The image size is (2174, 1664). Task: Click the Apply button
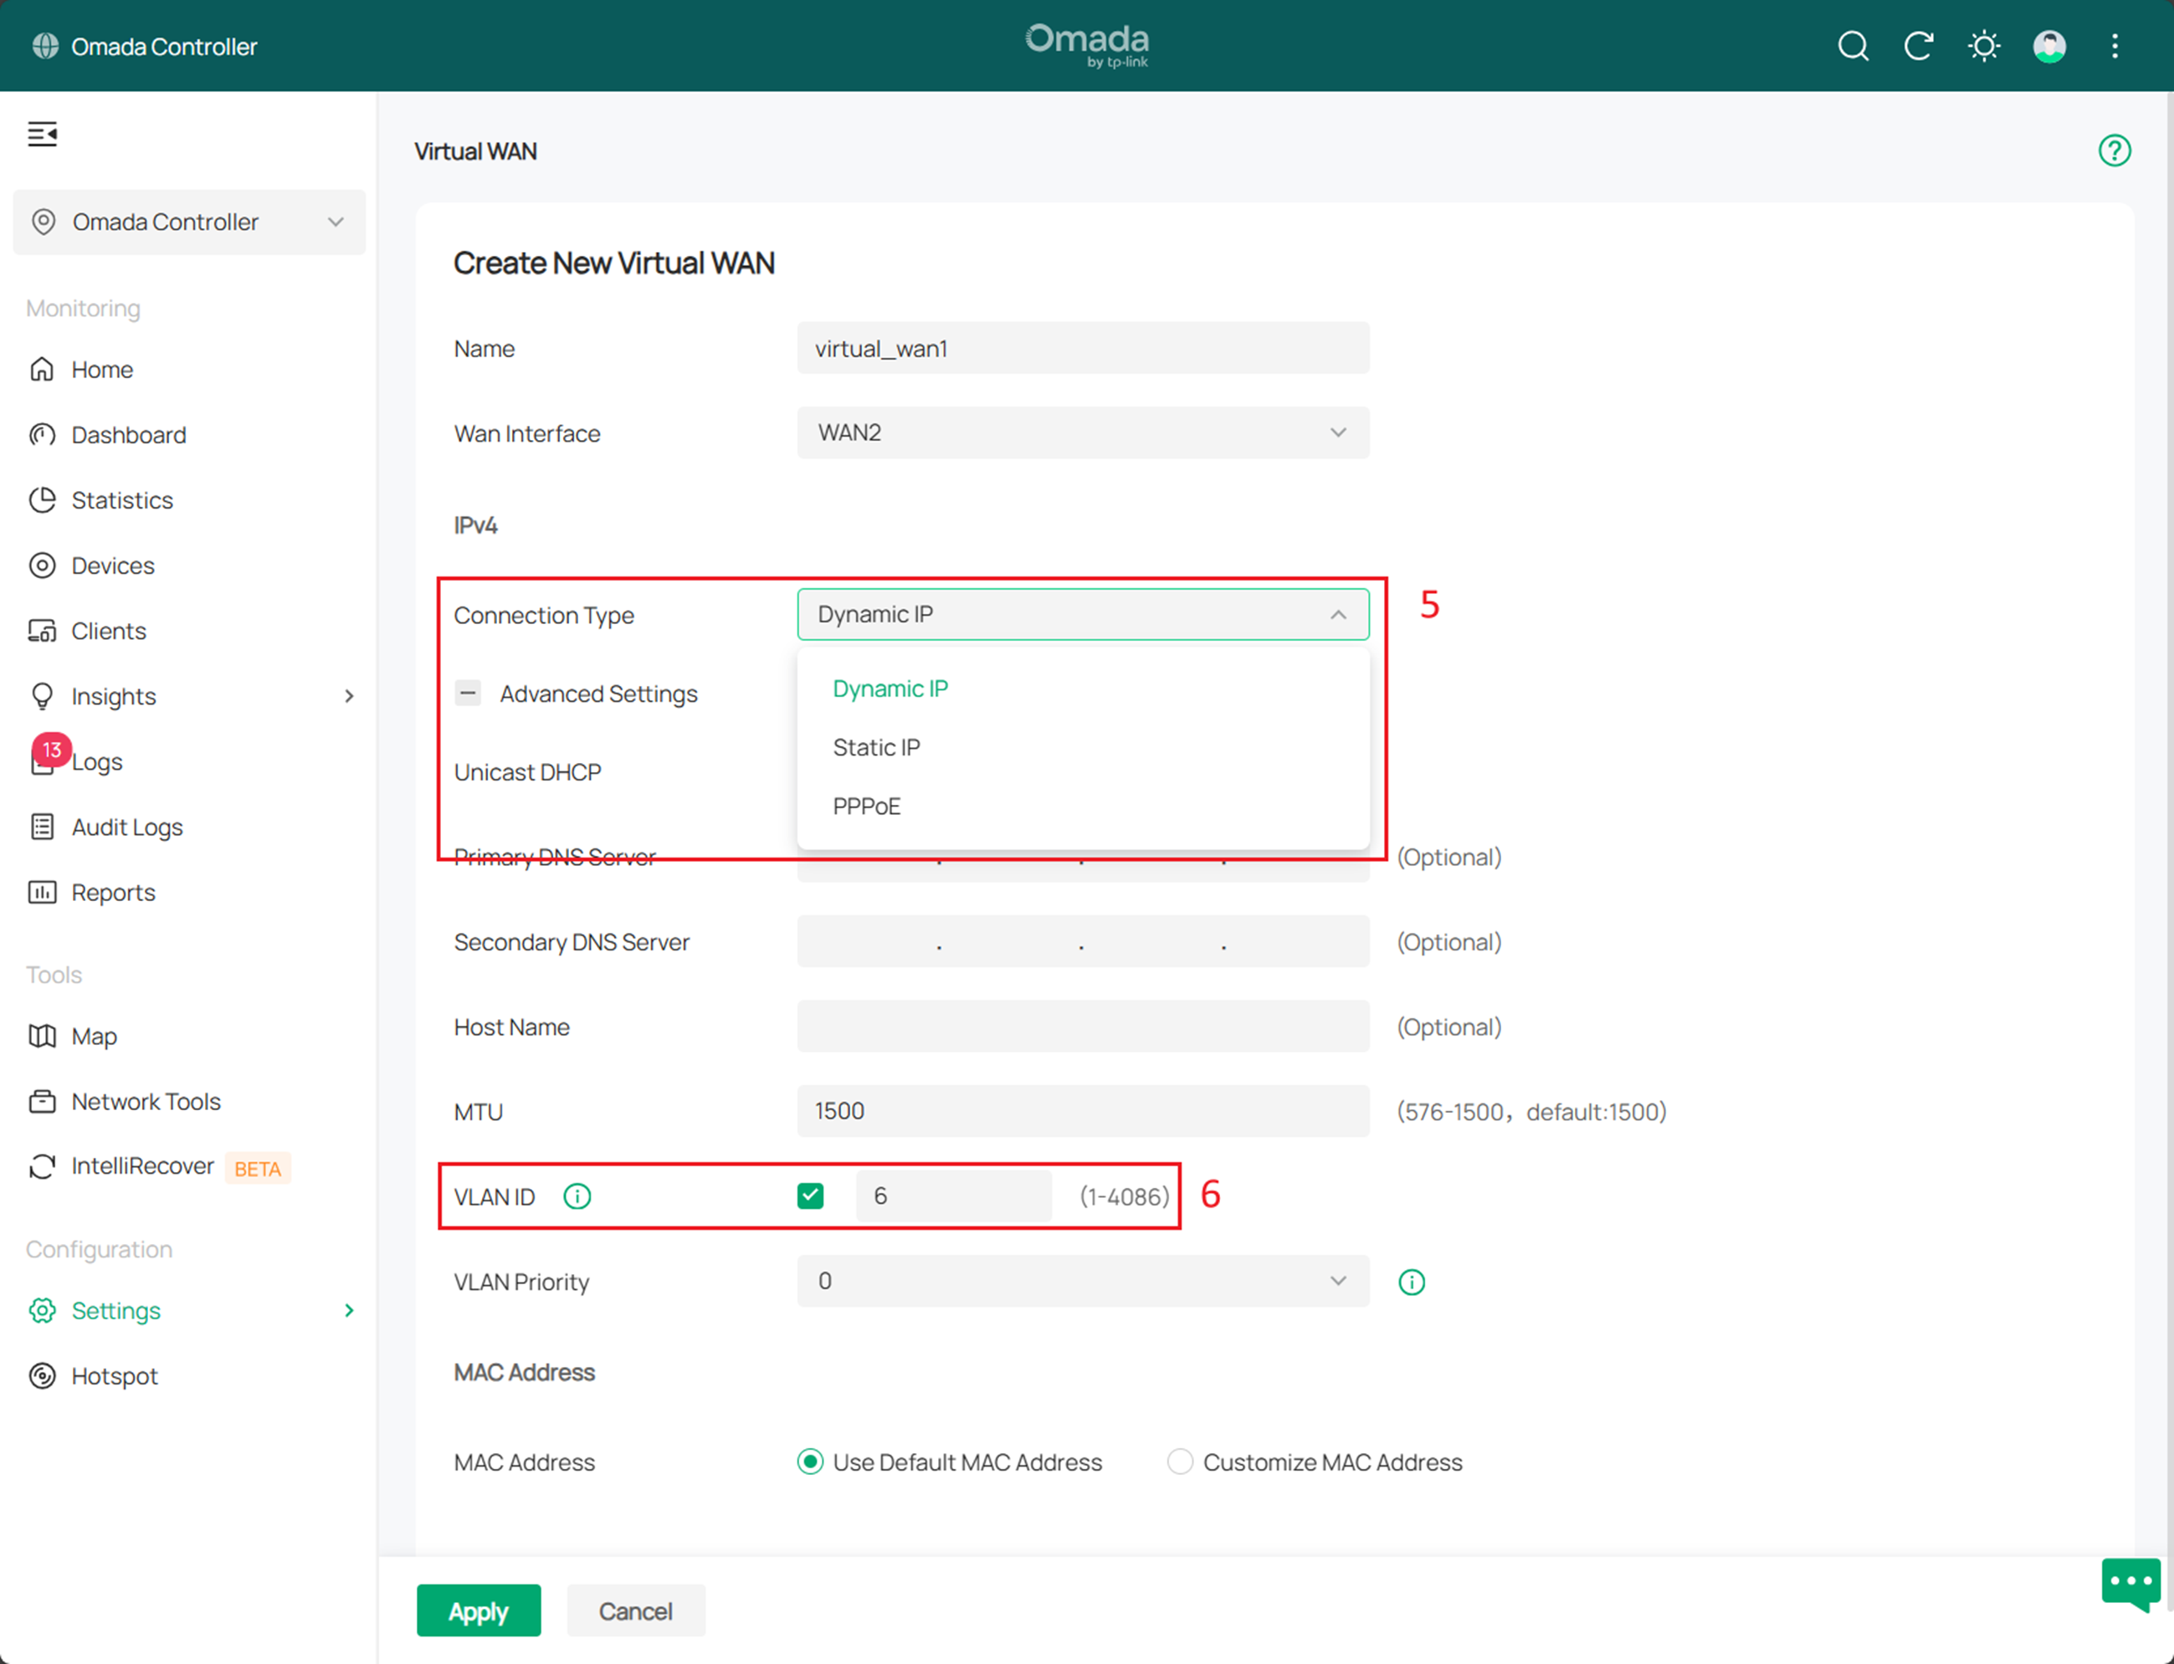pyautogui.click(x=479, y=1610)
